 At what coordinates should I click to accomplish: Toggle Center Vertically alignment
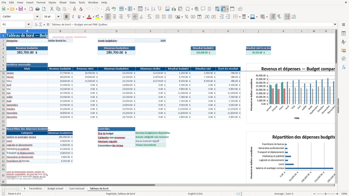(135, 17)
